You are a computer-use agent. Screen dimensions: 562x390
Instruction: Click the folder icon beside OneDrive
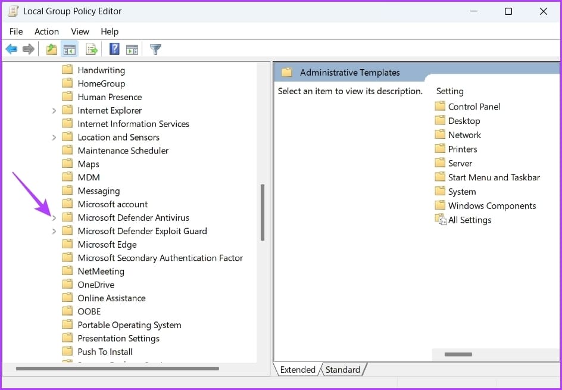tap(67, 284)
